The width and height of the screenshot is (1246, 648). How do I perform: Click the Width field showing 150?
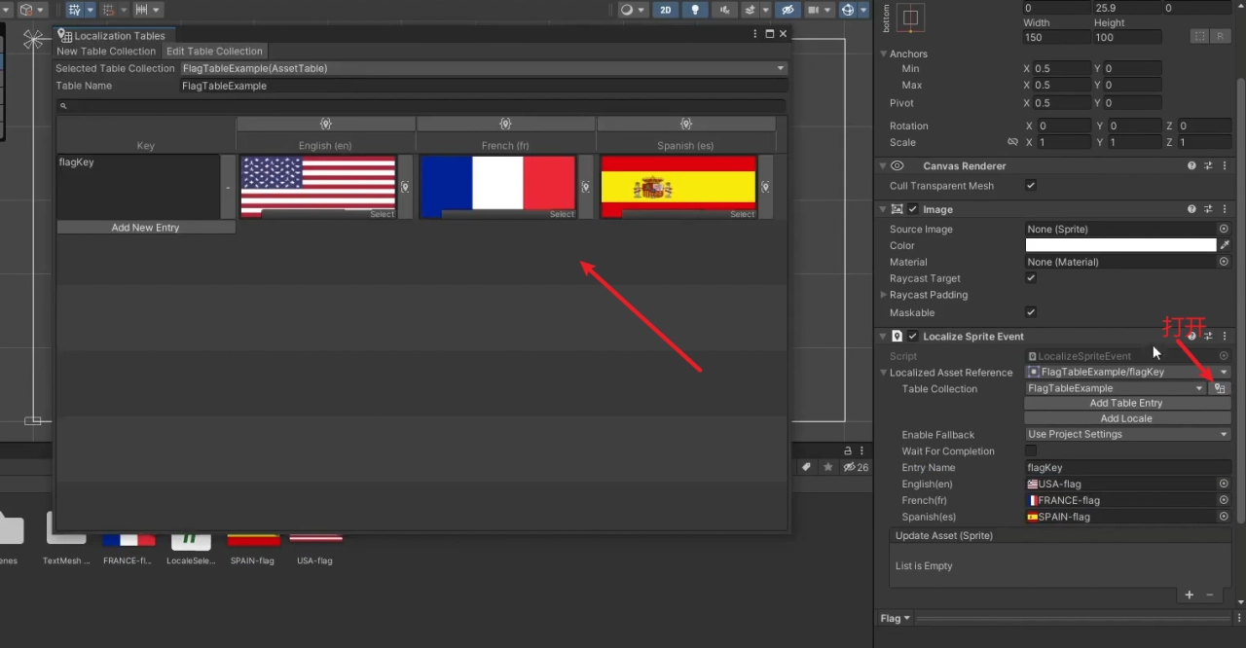click(1057, 37)
